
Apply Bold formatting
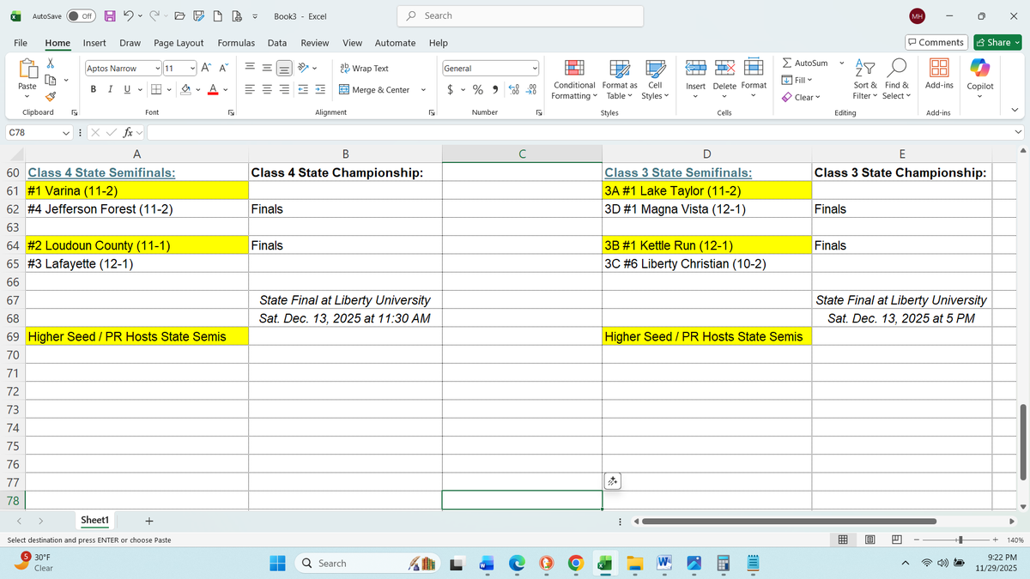pyautogui.click(x=94, y=89)
